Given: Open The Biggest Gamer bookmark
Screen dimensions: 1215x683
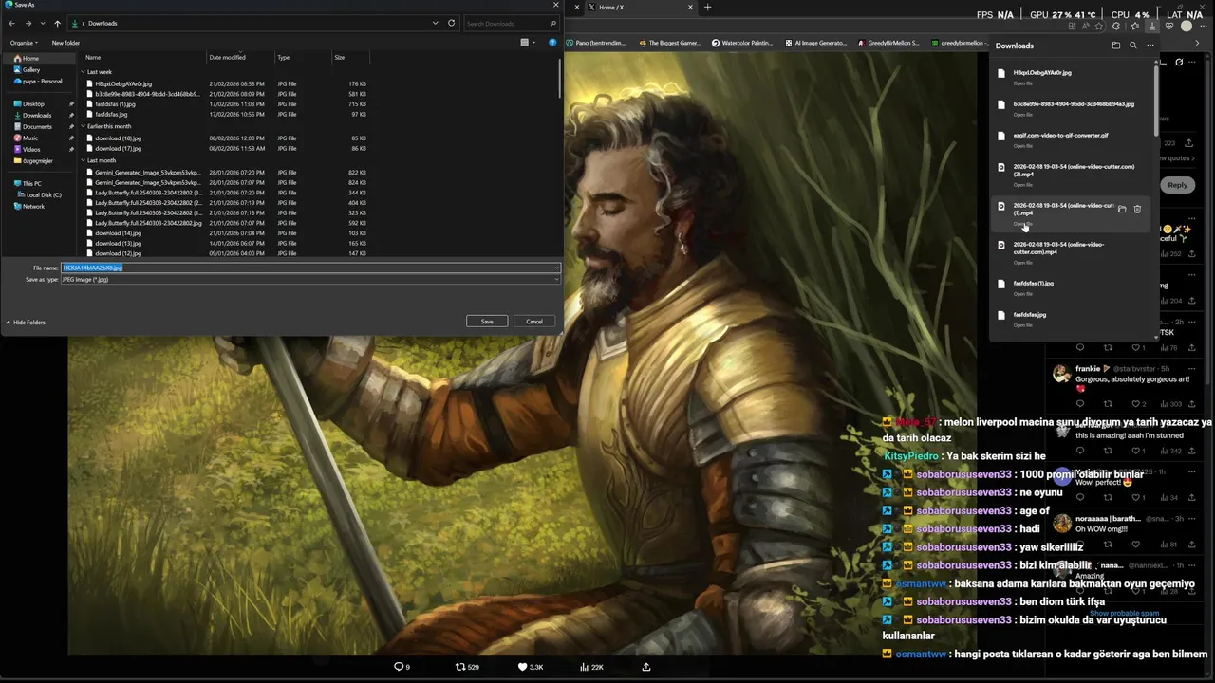Looking at the screenshot, I should (x=670, y=43).
